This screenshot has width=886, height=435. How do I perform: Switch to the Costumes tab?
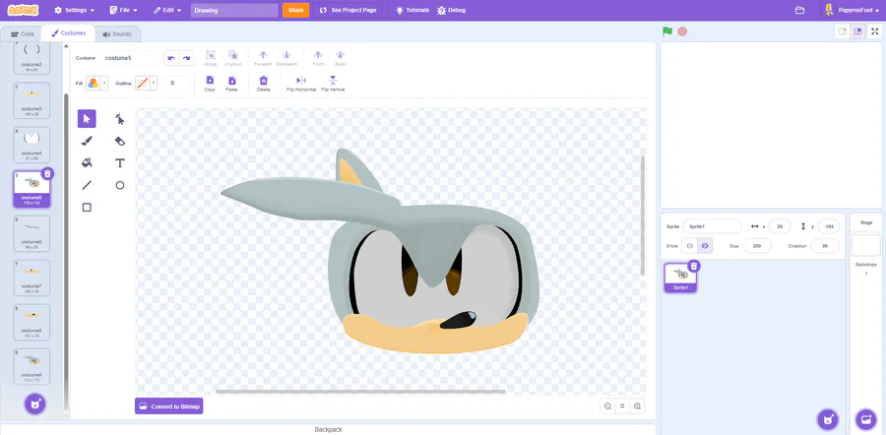(x=68, y=33)
